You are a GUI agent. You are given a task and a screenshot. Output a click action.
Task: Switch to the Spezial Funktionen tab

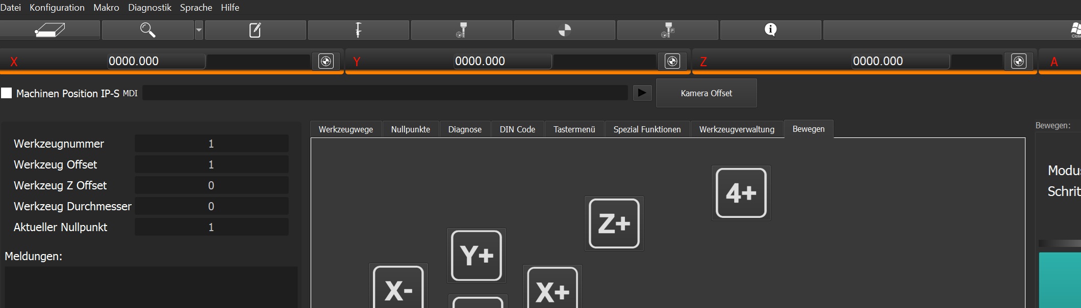pyautogui.click(x=647, y=129)
